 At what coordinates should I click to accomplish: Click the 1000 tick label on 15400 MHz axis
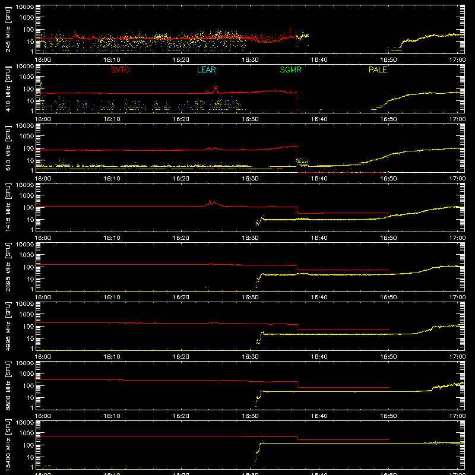pos(27,433)
